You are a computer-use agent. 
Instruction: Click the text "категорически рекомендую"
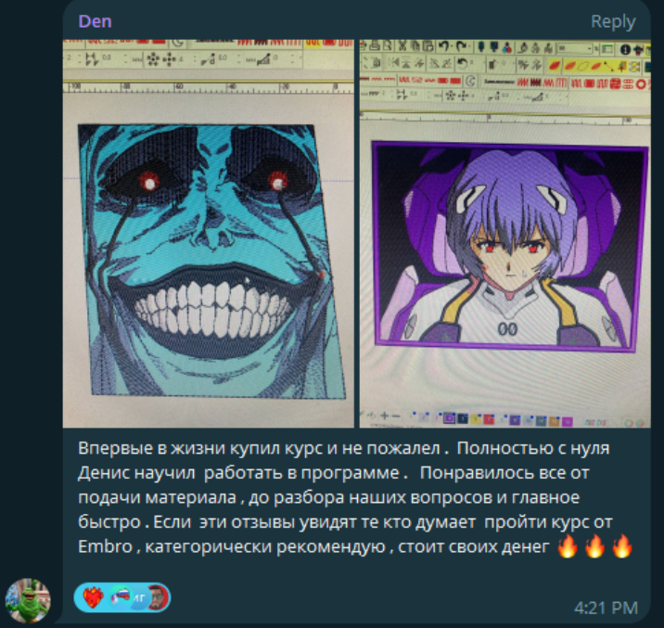click(265, 547)
